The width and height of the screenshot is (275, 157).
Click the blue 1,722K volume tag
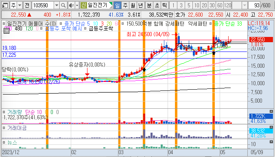point(261,116)
